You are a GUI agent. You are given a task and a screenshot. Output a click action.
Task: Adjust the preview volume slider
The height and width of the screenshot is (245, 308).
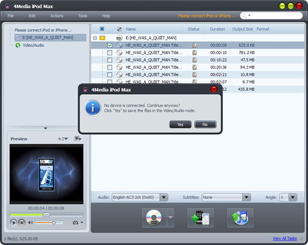[x=49, y=223]
